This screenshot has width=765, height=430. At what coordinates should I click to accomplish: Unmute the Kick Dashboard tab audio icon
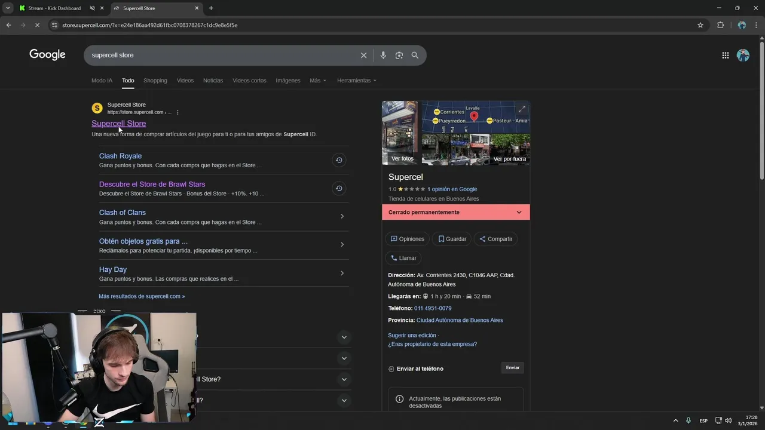tap(92, 8)
